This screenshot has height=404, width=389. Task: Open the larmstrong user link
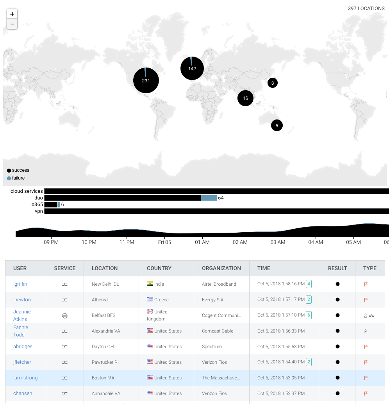coord(25,378)
